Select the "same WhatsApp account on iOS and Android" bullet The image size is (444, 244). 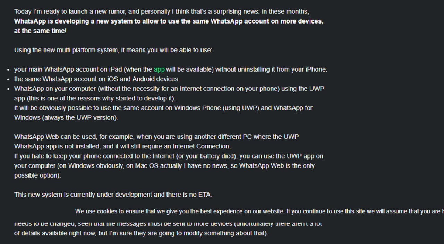[97, 79]
